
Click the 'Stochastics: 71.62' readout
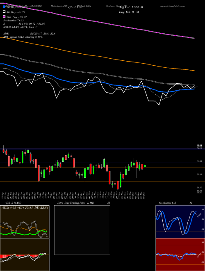point(14,21)
